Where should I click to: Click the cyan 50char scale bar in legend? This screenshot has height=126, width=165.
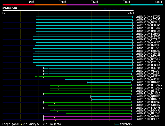pyautogui.click(x=117, y=124)
